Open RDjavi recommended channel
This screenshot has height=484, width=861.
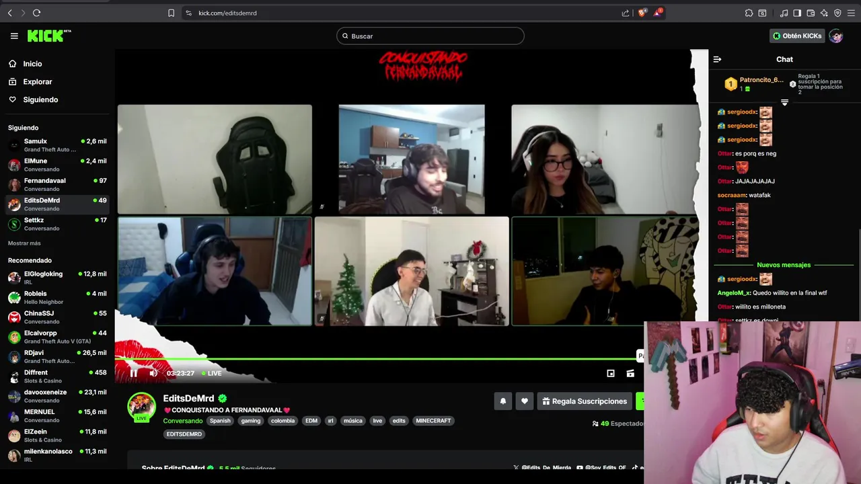pos(57,356)
